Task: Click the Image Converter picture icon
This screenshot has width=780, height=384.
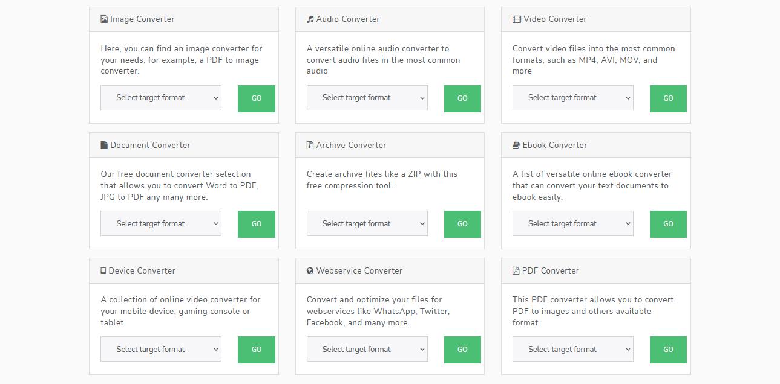Action: (103, 19)
